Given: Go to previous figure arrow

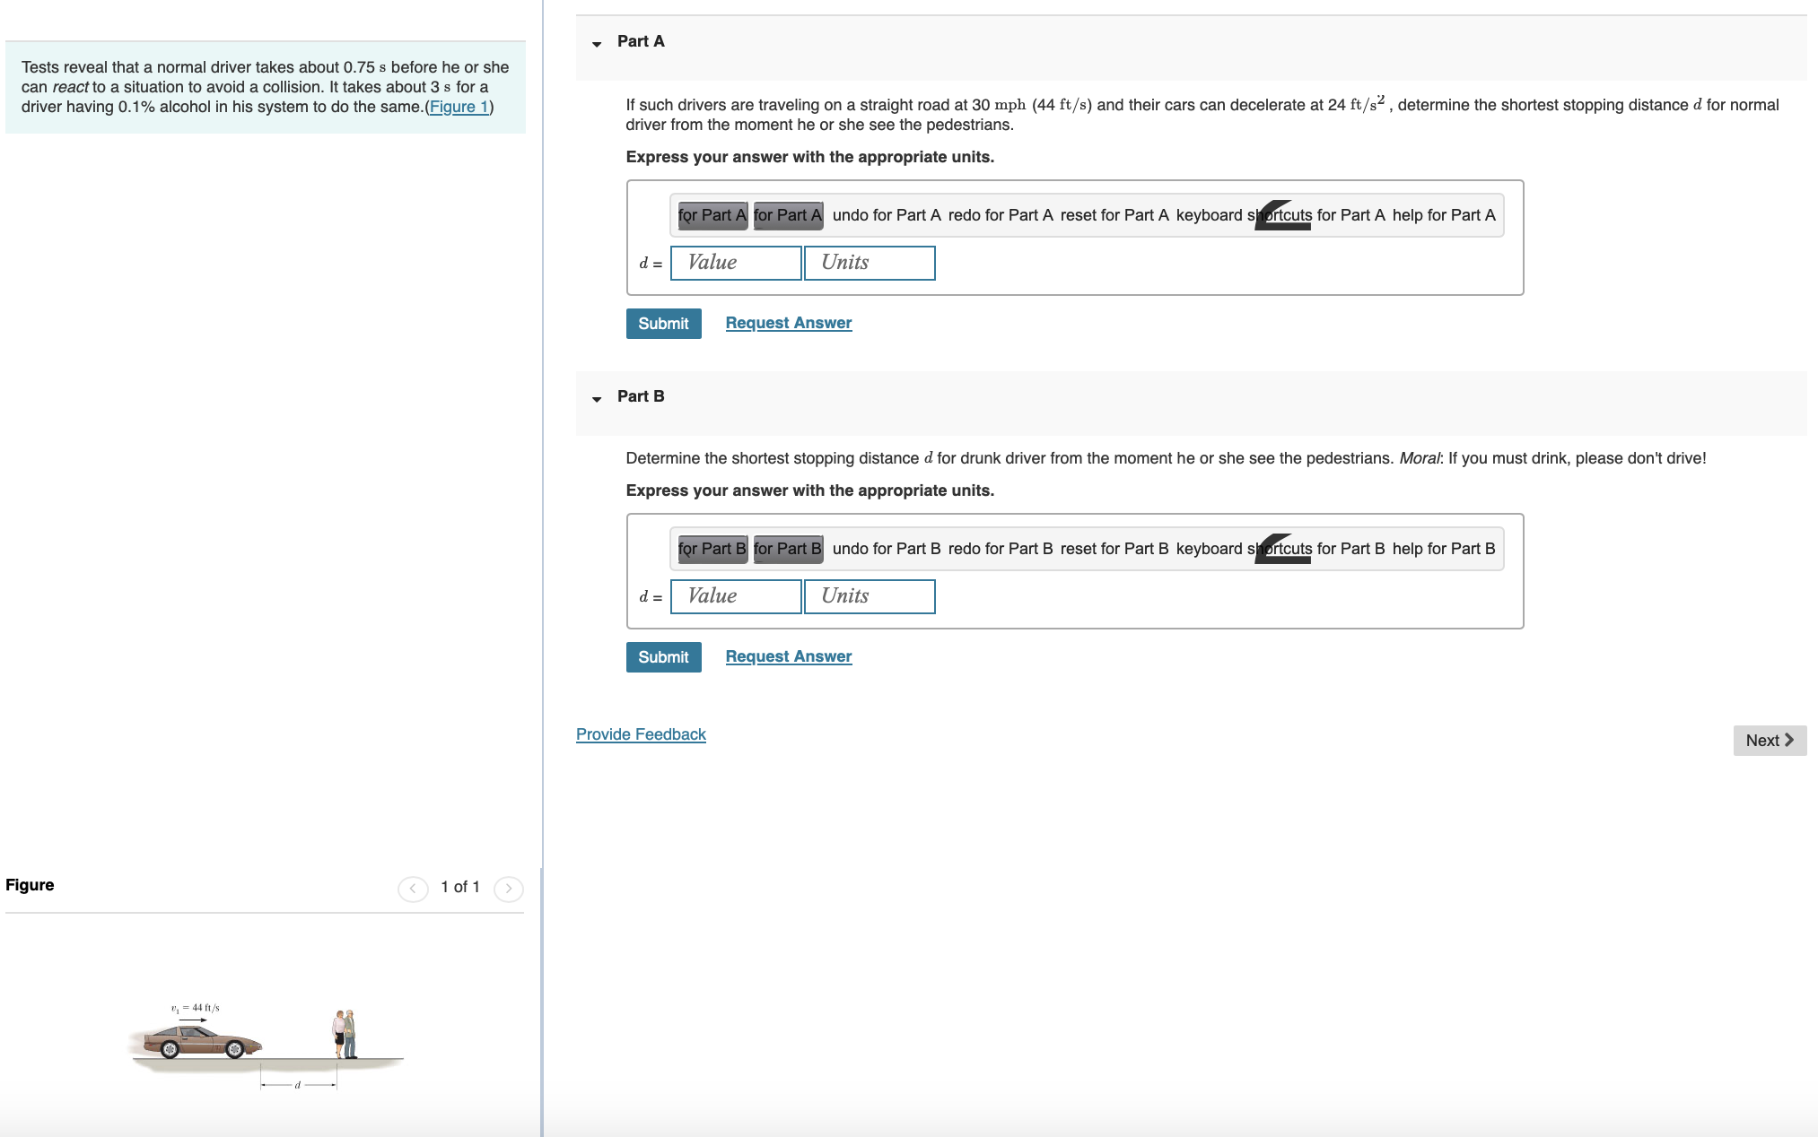Looking at the screenshot, I should coord(413,888).
